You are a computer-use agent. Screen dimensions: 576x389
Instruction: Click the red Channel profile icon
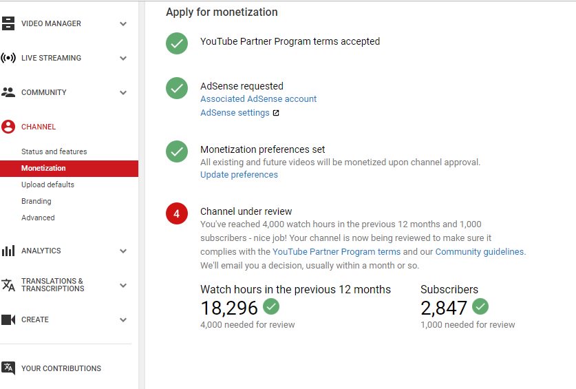[8, 127]
